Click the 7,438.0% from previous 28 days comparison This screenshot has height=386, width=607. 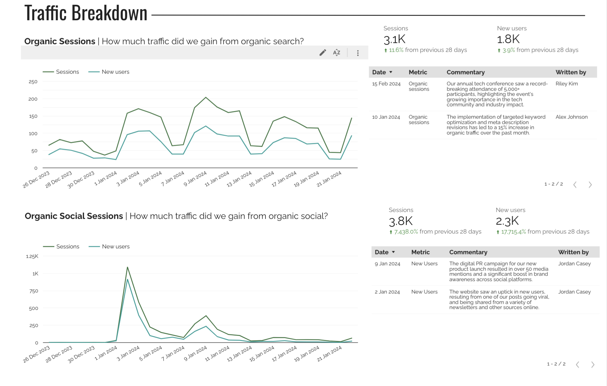click(x=435, y=232)
